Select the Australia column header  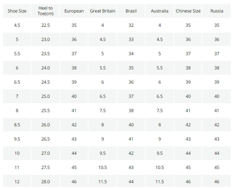[x=159, y=11]
